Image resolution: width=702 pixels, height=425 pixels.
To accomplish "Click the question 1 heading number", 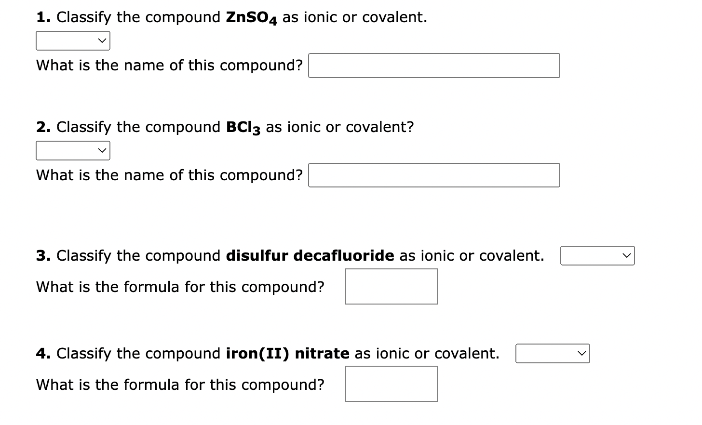I will pos(43,17).
